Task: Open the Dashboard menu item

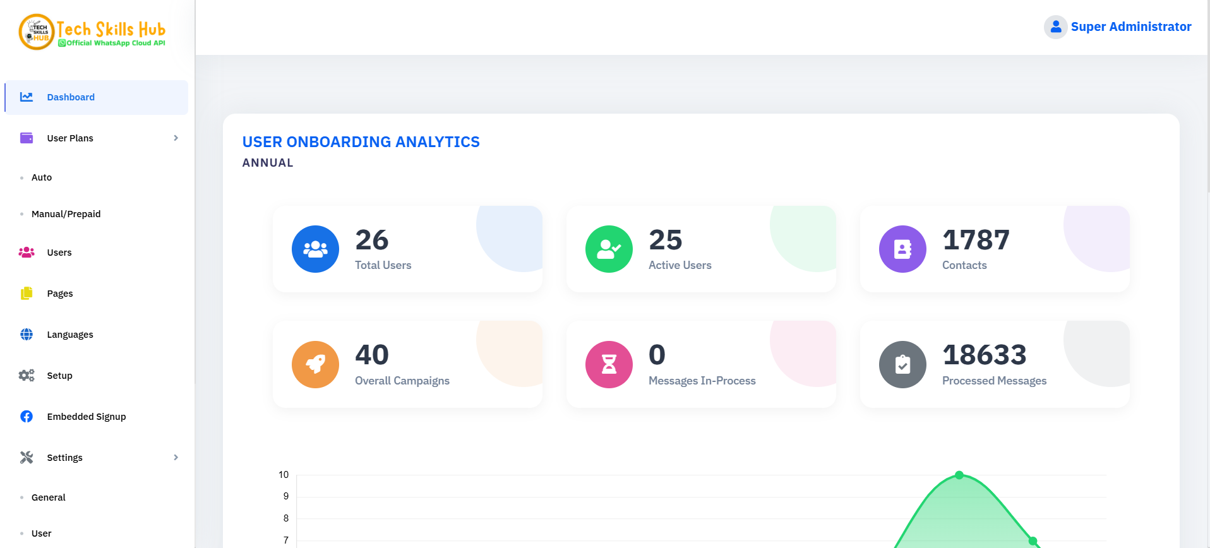Action: [71, 97]
